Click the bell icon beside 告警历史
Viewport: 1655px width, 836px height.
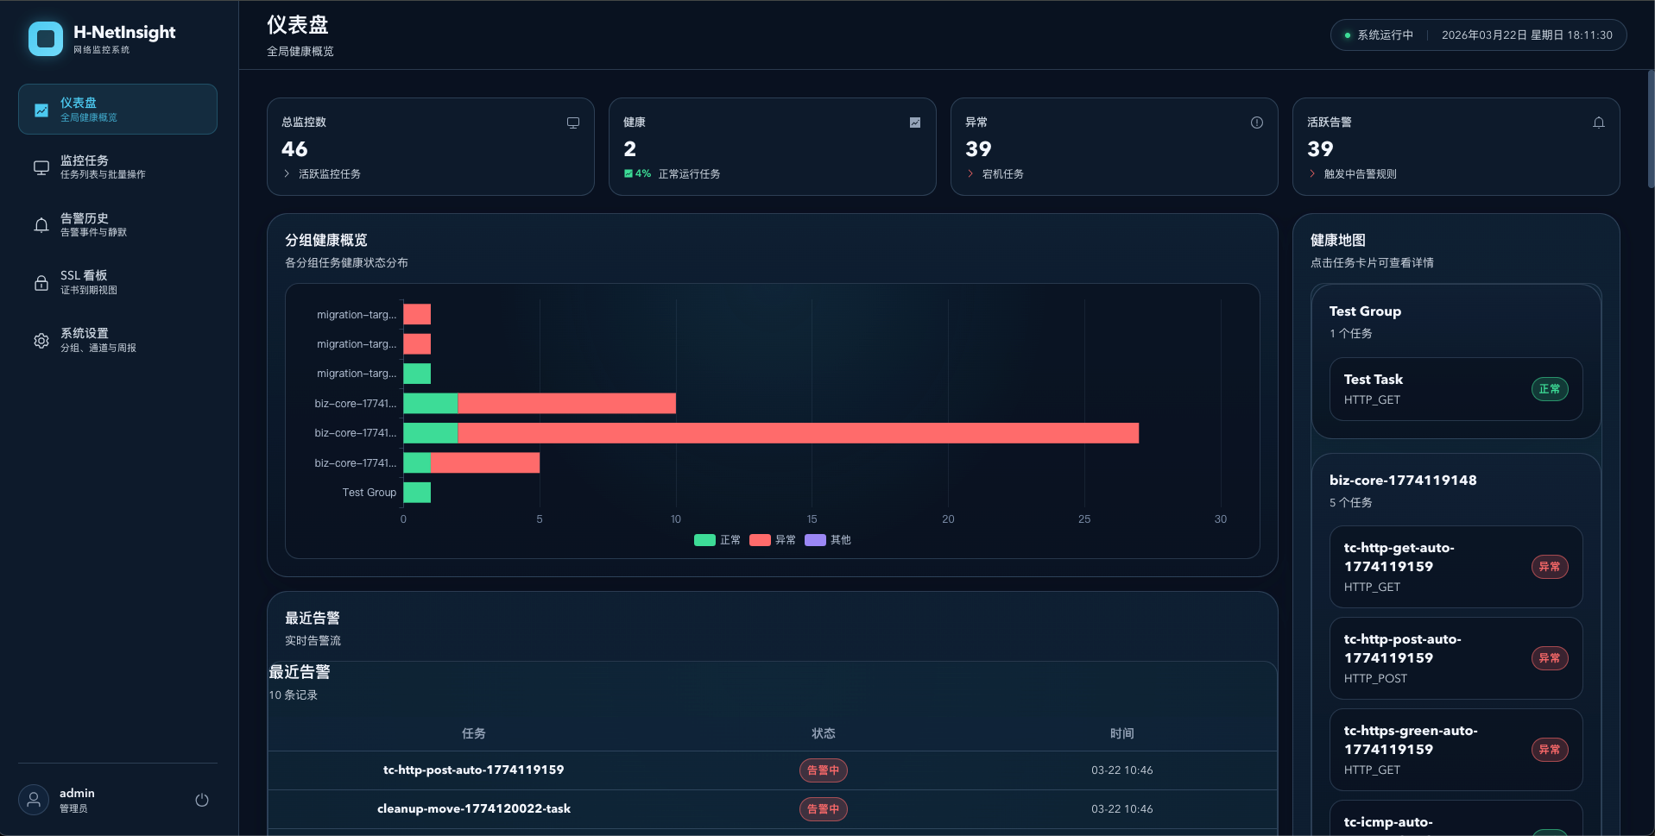(41, 225)
